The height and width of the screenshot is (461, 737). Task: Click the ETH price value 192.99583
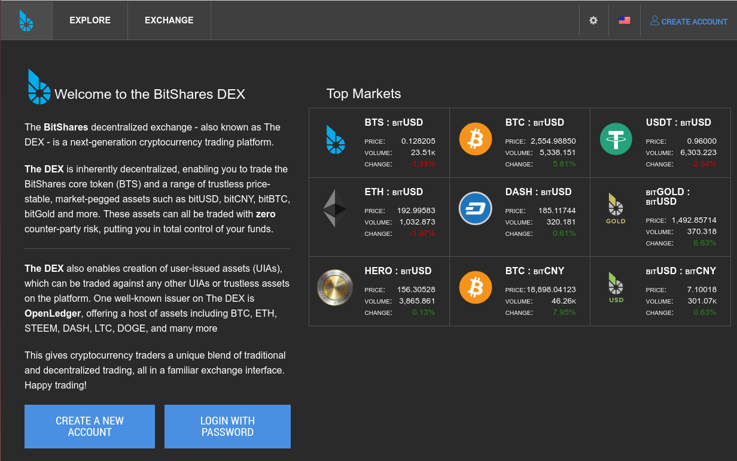click(x=416, y=211)
